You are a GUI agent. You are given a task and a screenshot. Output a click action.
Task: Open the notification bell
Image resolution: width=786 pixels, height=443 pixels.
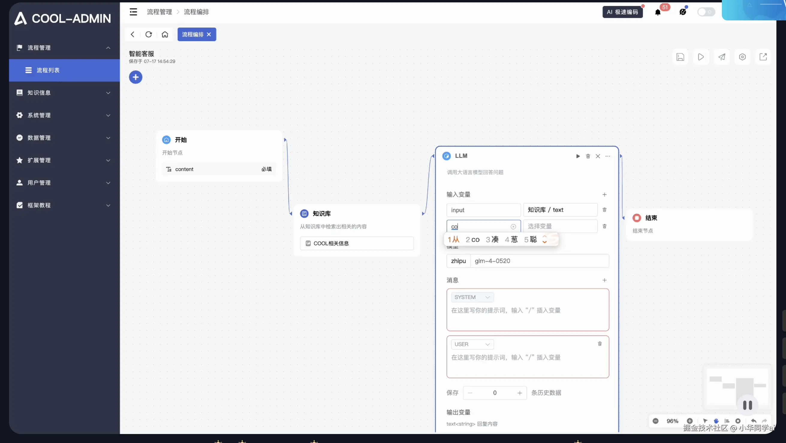coord(657,12)
